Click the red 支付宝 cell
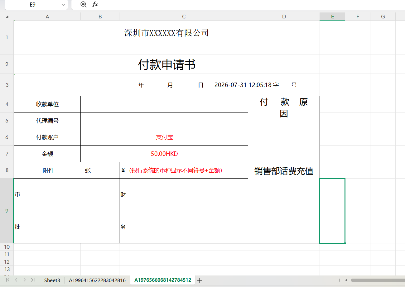Viewport: 405px width, 287px height. [164, 137]
